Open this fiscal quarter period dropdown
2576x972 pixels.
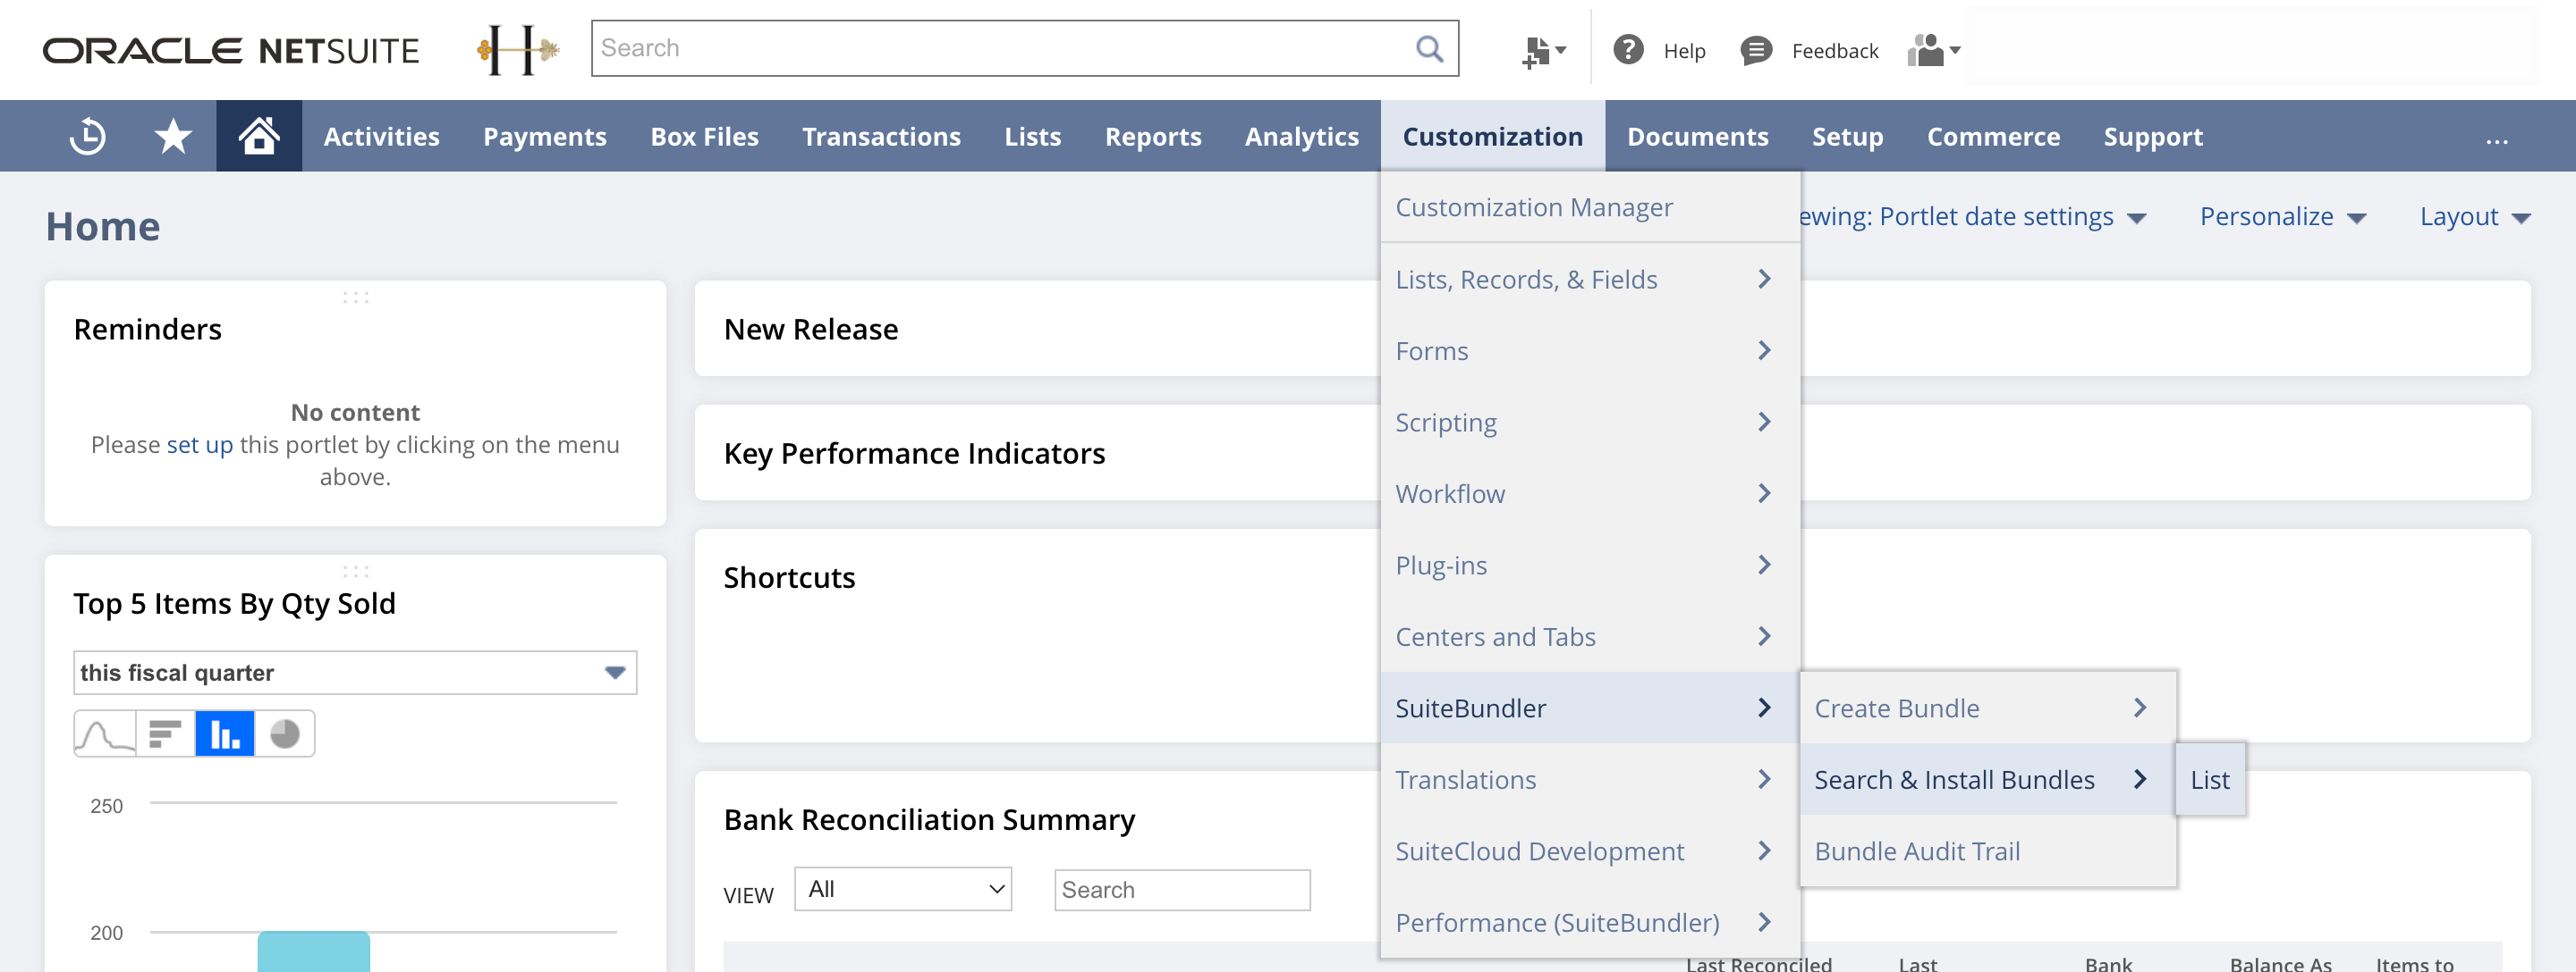tap(355, 673)
